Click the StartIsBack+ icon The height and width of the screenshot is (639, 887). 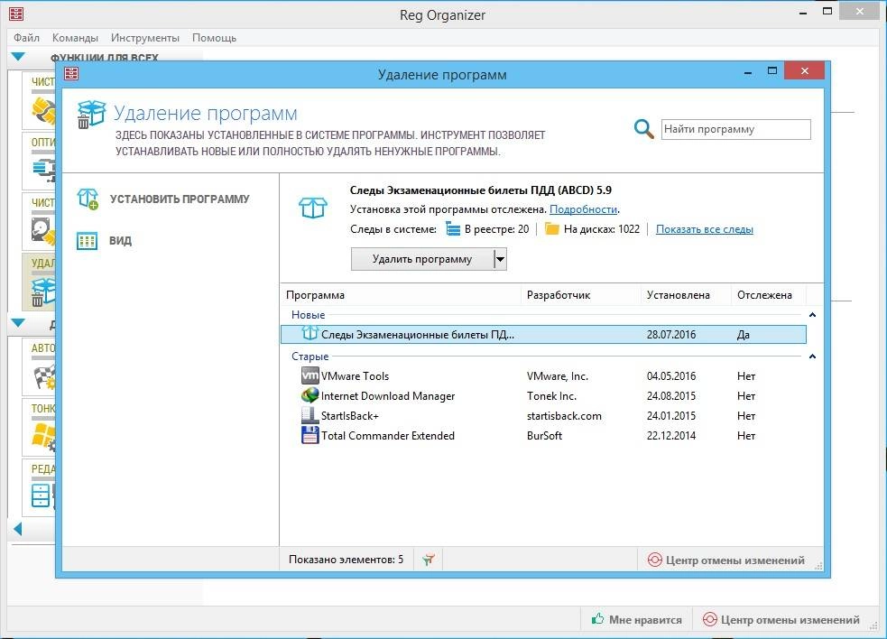pyautogui.click(x=310, y=415)
